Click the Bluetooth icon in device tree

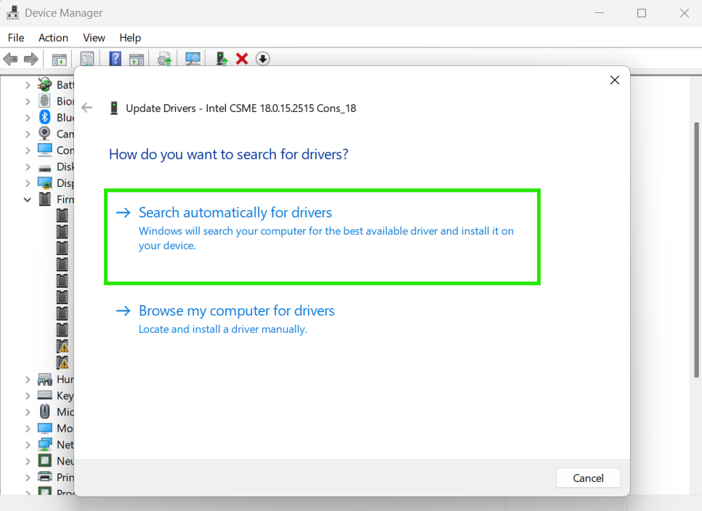click(45, 117)
